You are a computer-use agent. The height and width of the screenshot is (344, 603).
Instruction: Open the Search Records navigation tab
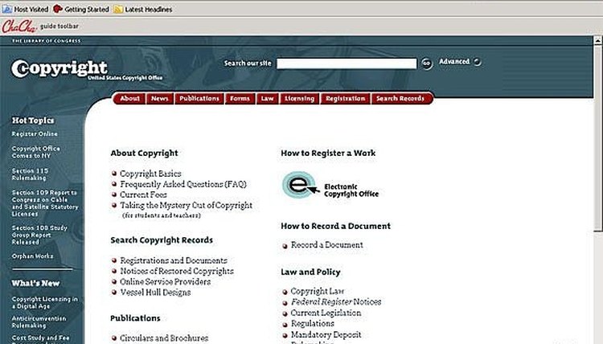coord(400,98)
